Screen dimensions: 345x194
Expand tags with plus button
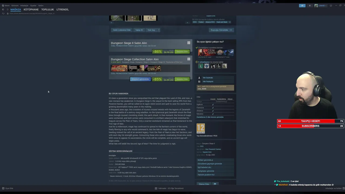pyautogui.click(x=230, y=22)
